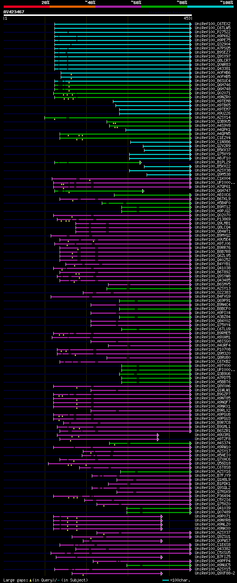This screenshot has width=237, height=583.
Task: Select the label UniRef100_C1N986
Action: 213,142
